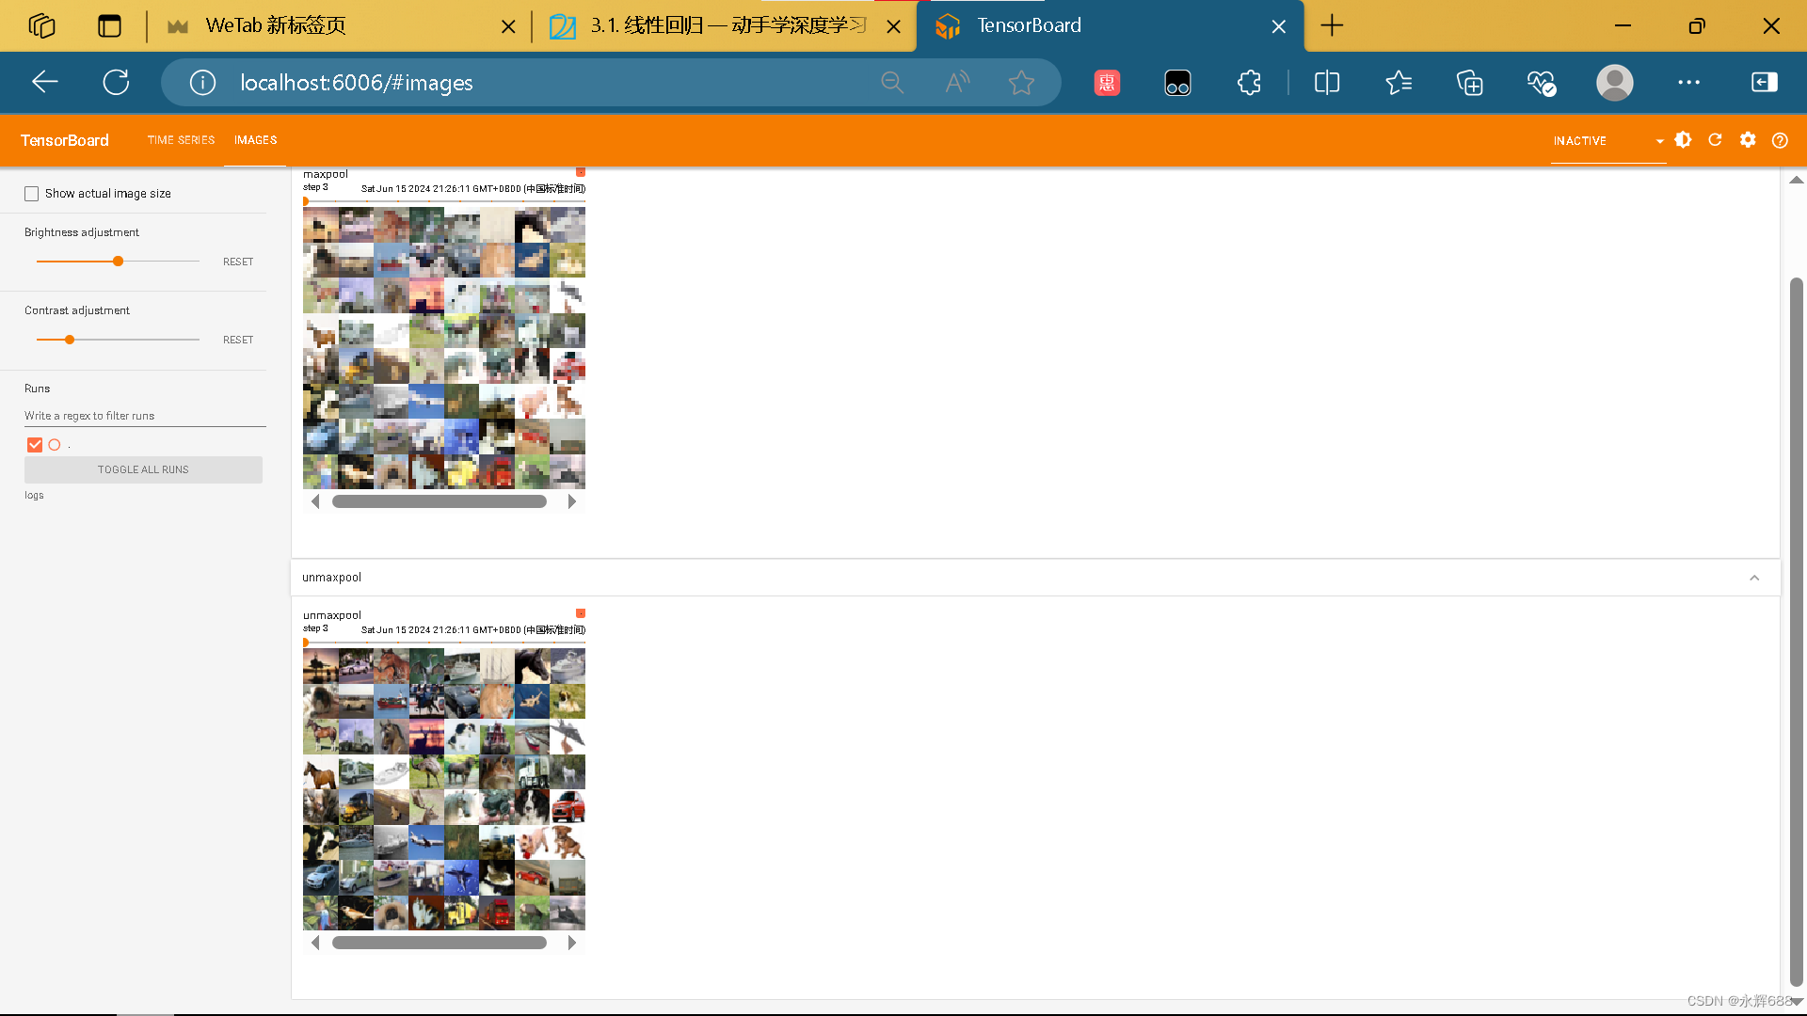Screen dimensions: 1807x1016
Task: Click the right arrow under the maxpool image
Action: [571, 502]
